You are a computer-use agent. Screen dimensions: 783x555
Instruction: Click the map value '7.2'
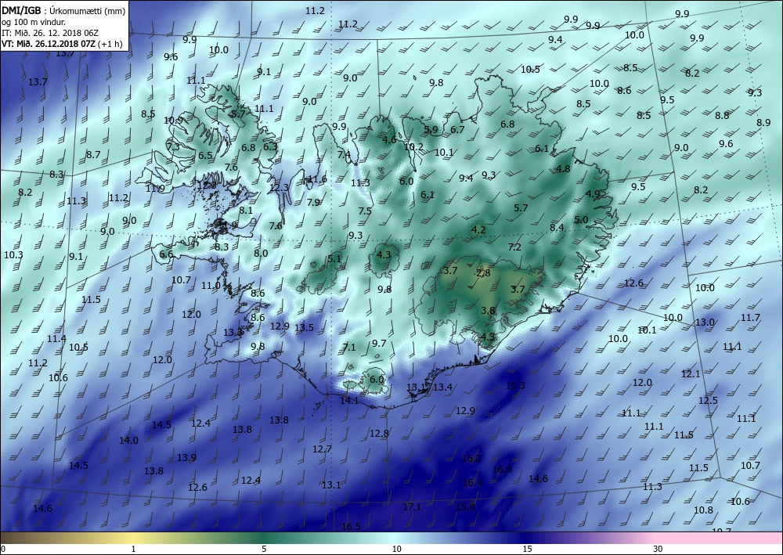tap(514, 247)
